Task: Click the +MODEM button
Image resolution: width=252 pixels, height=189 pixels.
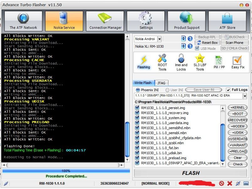Action: (238, 126)
